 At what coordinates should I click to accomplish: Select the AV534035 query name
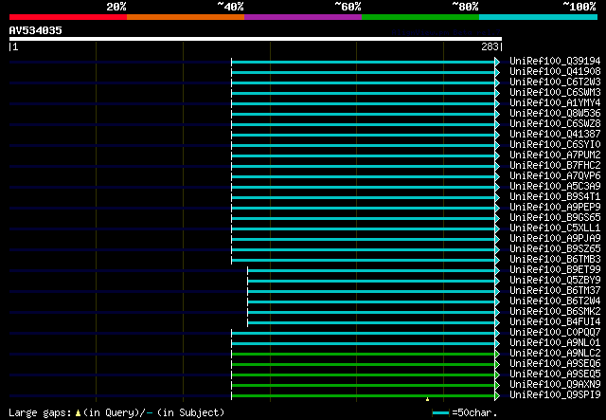[36, 30]
